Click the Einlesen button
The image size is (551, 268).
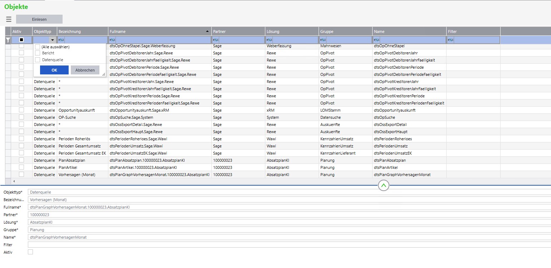tap(39, 19)
